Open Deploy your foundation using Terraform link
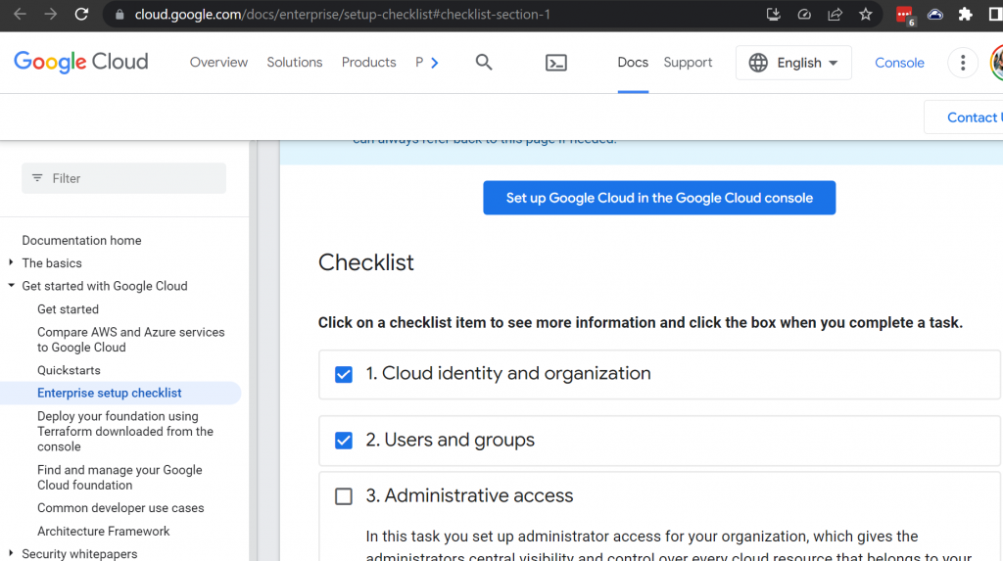 click(125, 431)
